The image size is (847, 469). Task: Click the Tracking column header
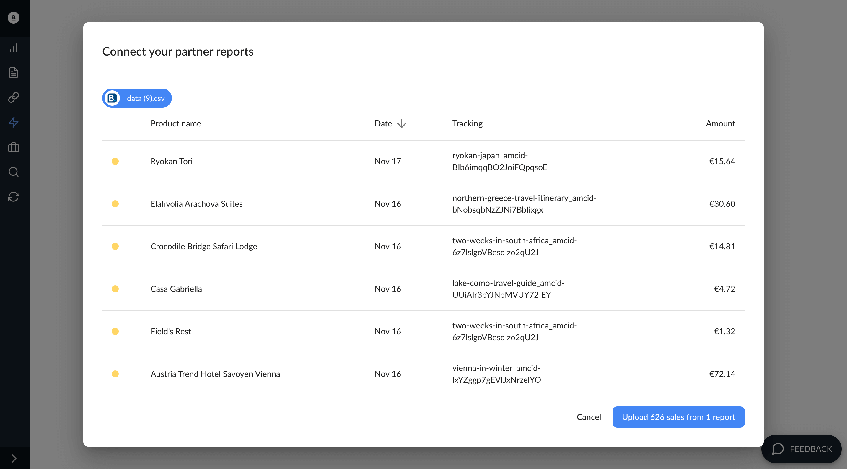[467, 123]
